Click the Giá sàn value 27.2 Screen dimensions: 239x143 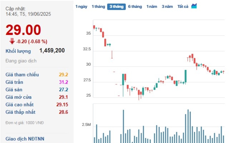[63, 90]
